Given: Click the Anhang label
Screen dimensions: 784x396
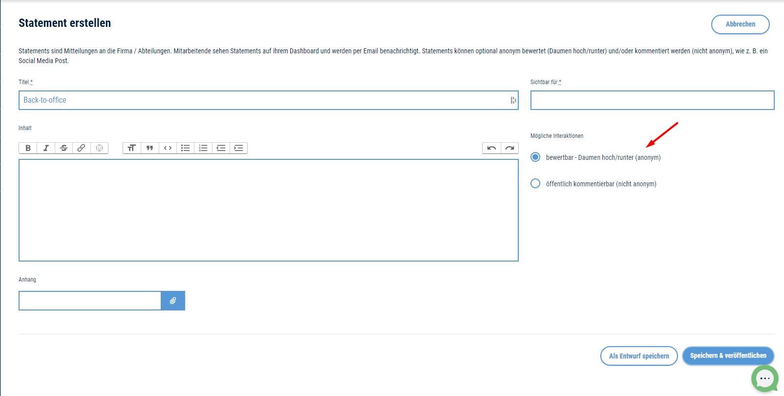Looking at the screenshot, I should pos(27,280).
